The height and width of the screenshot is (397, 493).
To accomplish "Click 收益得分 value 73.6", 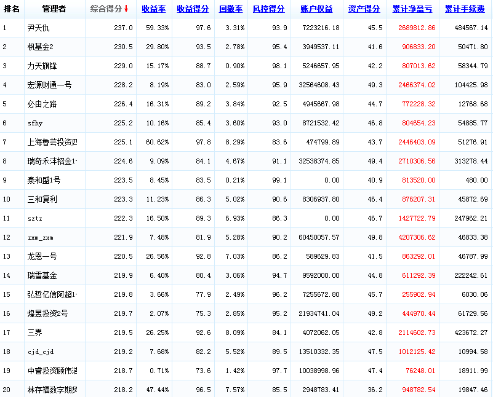I will tap(203, 371).
